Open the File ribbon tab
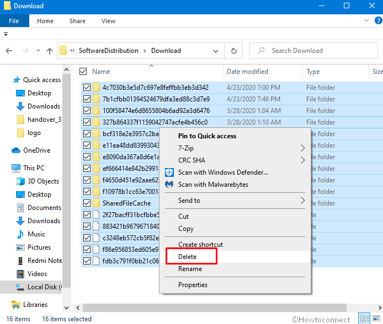 14,21
